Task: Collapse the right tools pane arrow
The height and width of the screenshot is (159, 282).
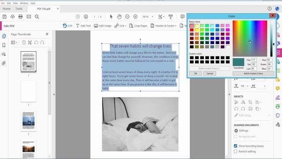Action: tap(229, 95)
